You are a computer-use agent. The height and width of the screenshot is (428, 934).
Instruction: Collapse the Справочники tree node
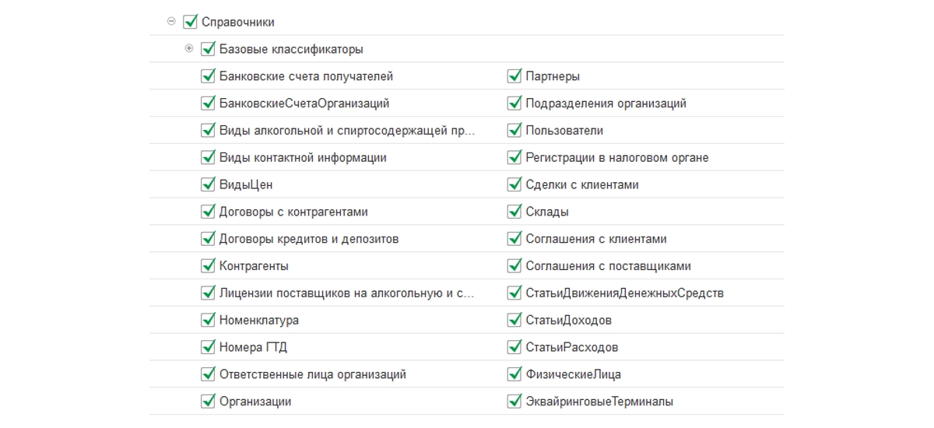coord(171,22)
